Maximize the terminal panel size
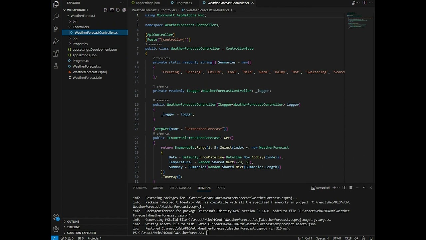 (364, 188)
